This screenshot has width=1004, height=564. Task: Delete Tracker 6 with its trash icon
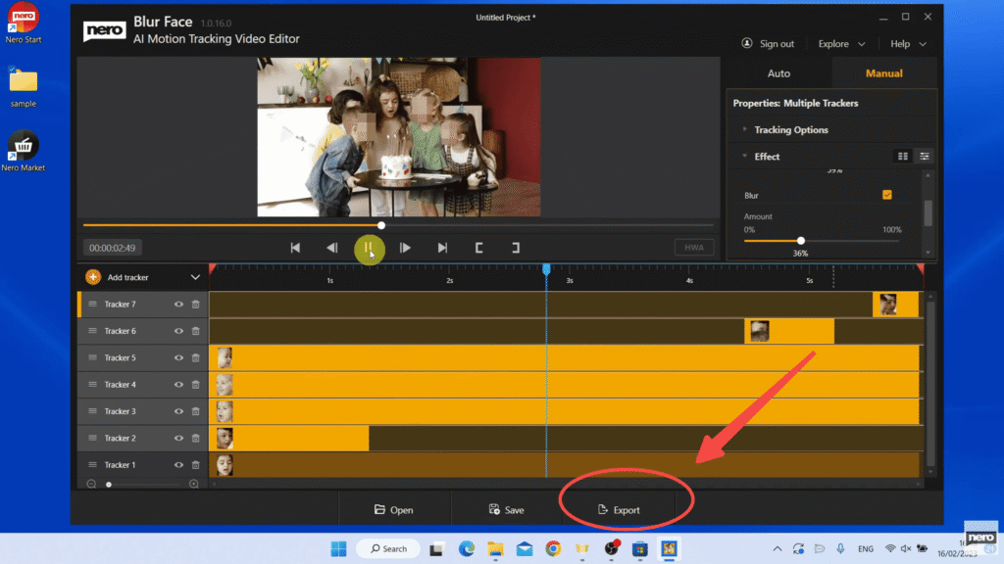pos(196,331)
